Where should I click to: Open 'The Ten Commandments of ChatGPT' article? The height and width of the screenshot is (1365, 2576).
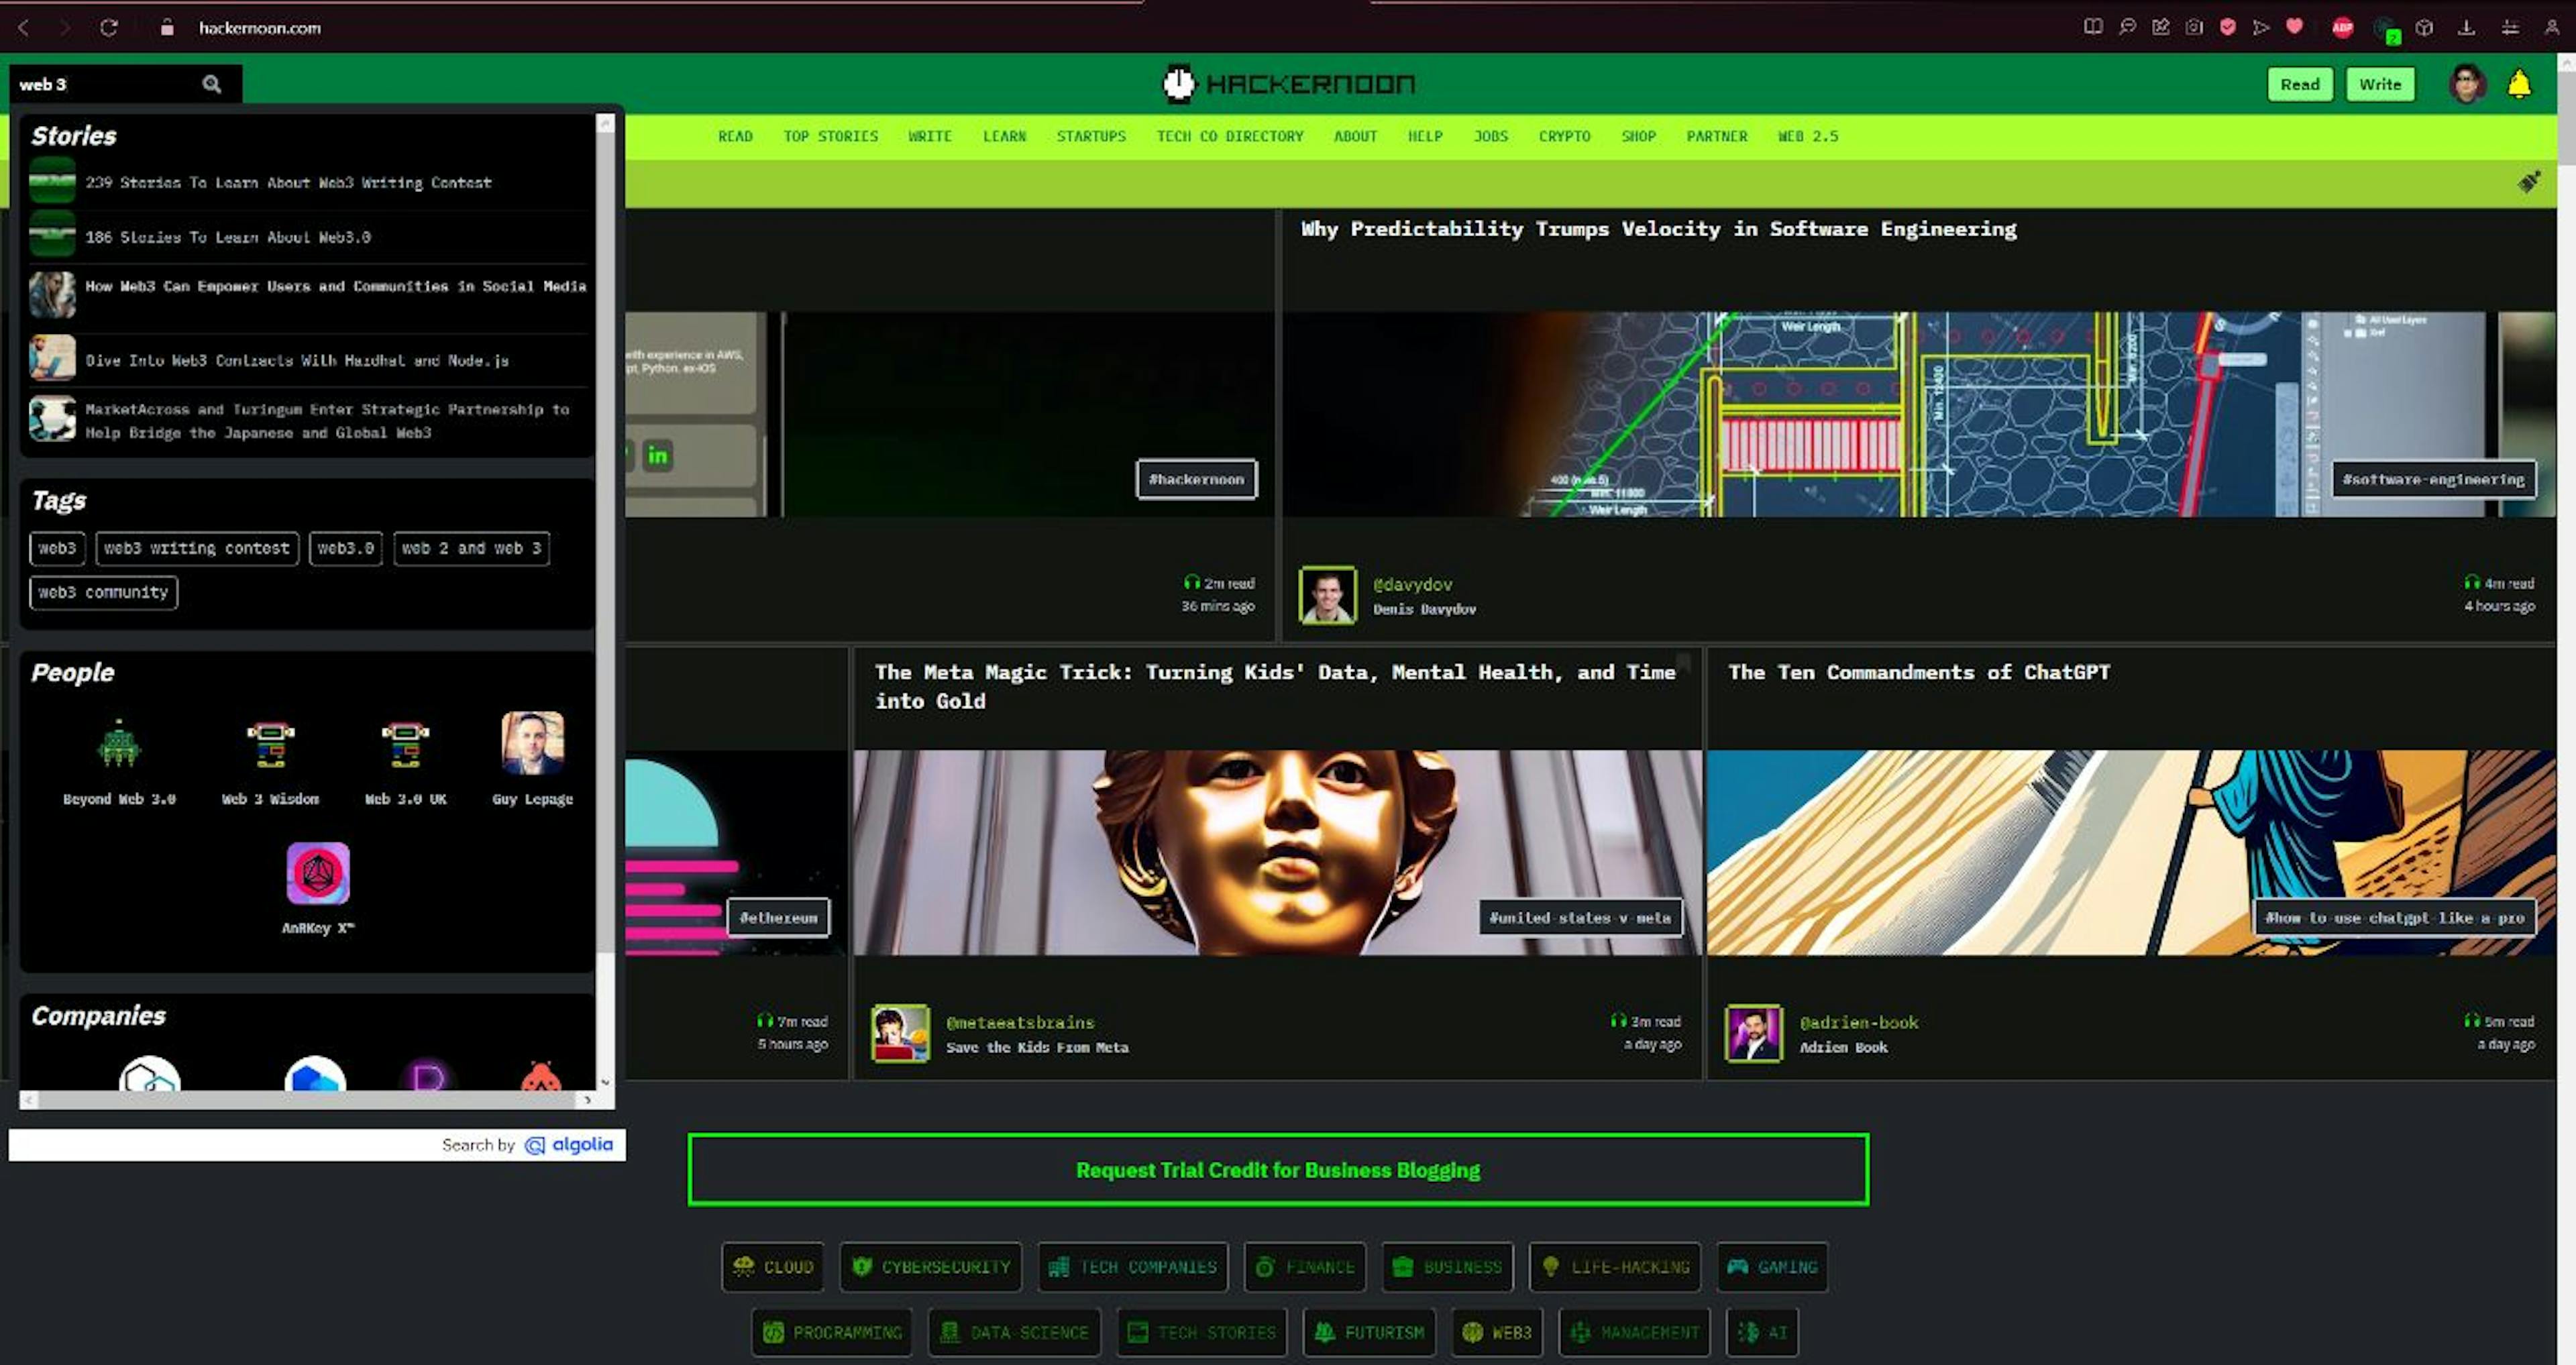coord(1919,672)
